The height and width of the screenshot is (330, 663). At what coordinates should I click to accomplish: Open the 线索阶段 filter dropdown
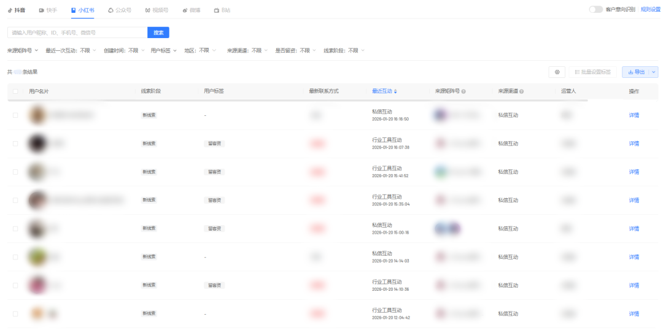pos(344,51)
